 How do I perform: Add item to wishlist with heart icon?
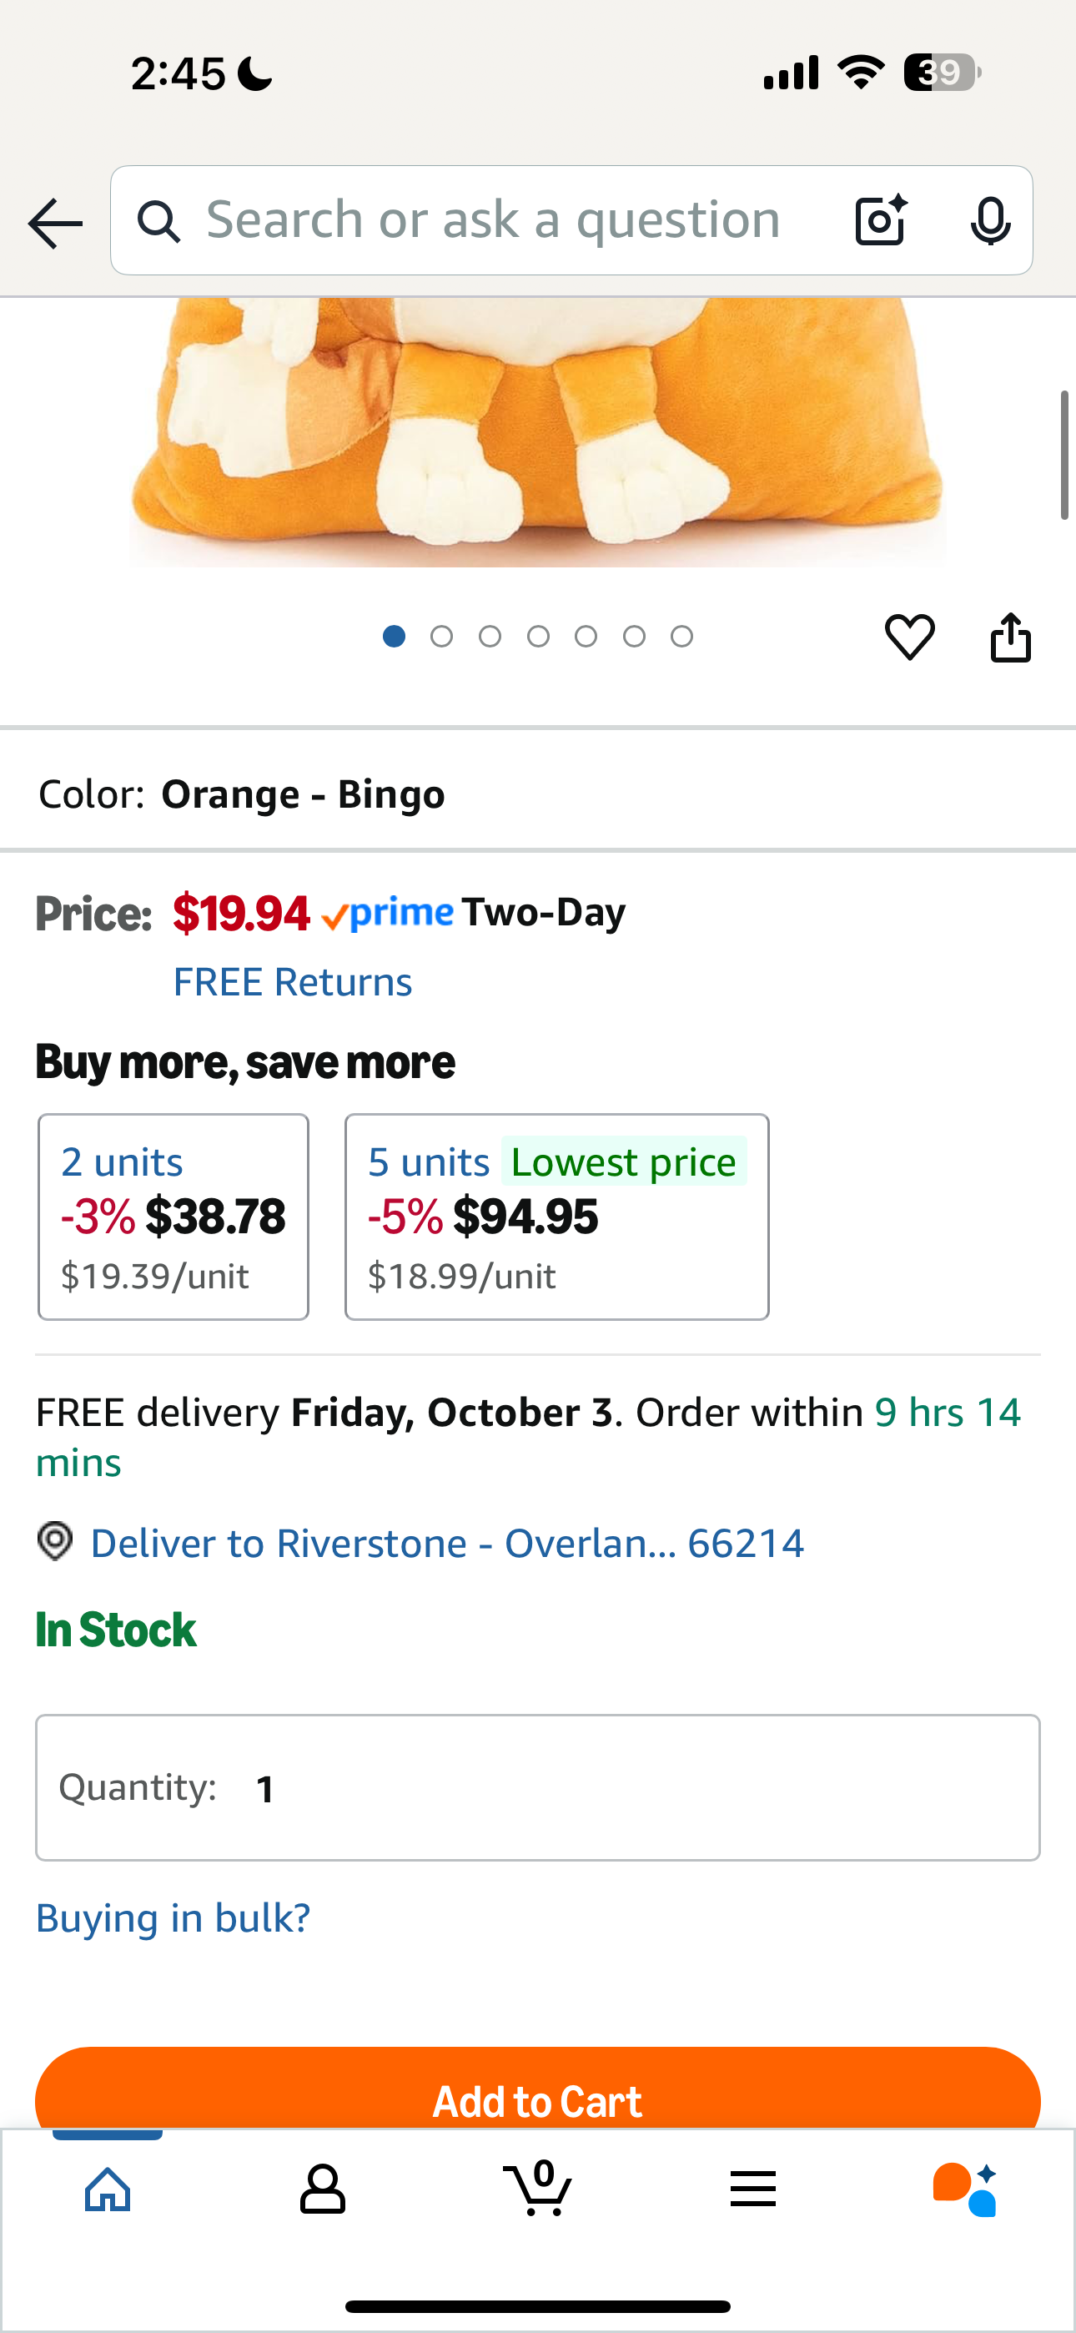tap(909, 637)
